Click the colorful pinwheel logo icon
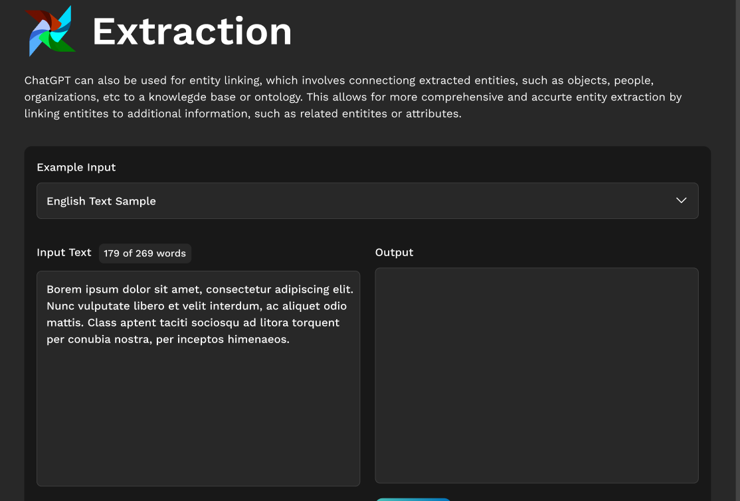Image resolution: width=740 pixels, height=501 pixels. (50, 31)
